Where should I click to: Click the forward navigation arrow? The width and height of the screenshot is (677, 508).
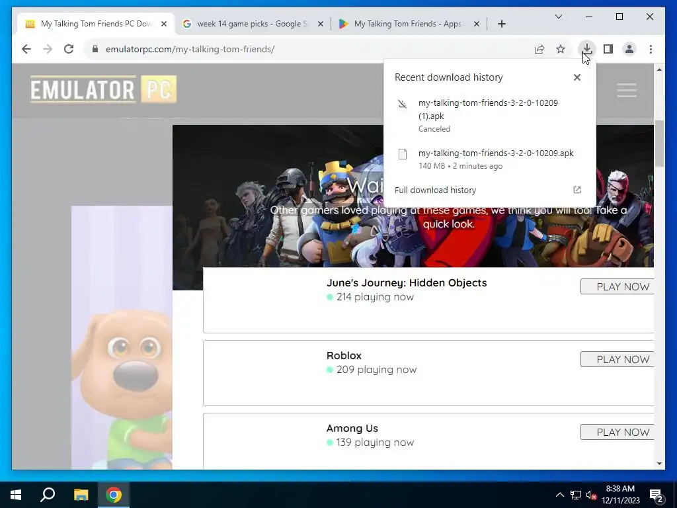coord(48,49)
